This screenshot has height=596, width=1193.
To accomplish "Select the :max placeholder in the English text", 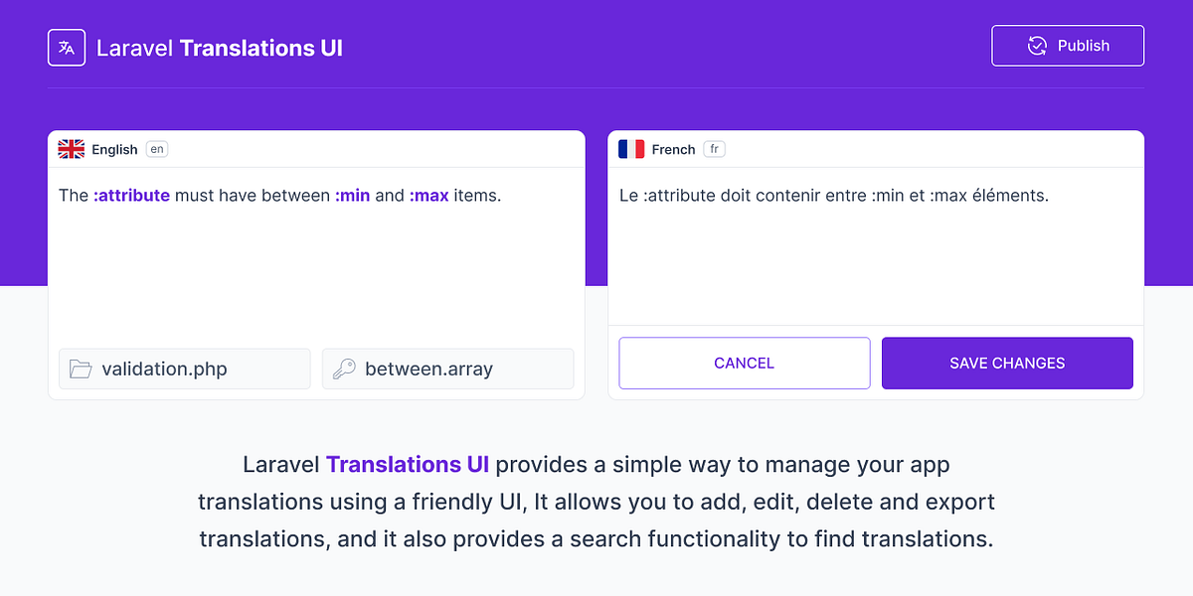I will coord(429,196).
